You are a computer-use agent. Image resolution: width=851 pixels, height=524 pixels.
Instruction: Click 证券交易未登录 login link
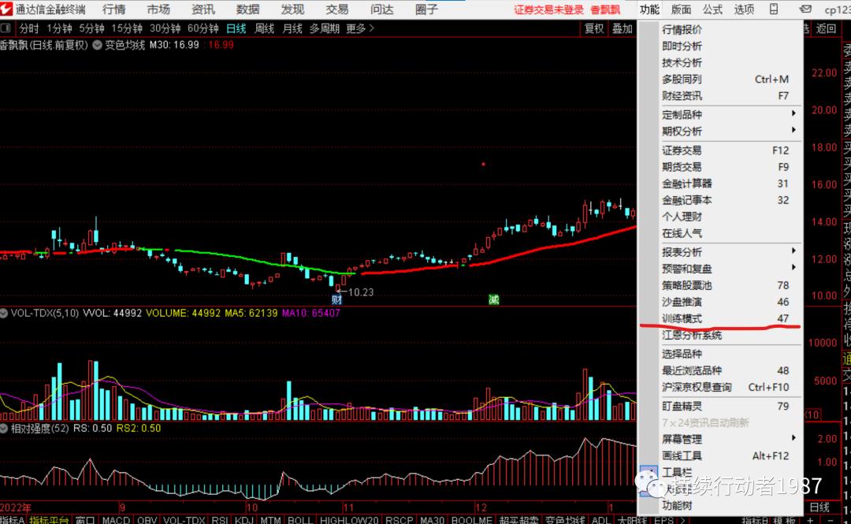(548, 9)
